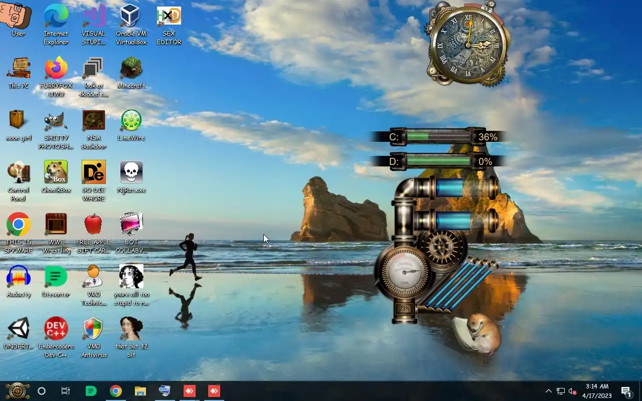Open File Explorer from the taskbar

140,391
